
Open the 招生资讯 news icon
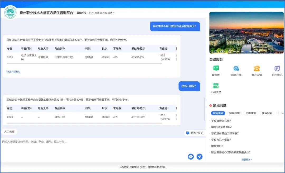point(277,68)
